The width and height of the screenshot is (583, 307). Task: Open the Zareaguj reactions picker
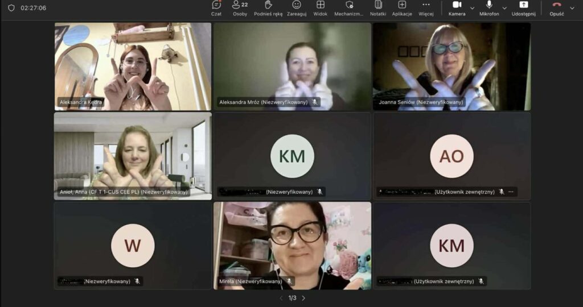(x=297, y=8)
